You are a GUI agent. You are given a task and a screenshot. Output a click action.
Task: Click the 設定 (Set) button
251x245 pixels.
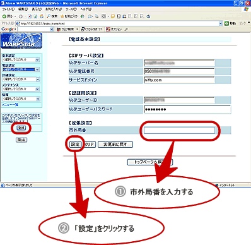pos(75,145)
